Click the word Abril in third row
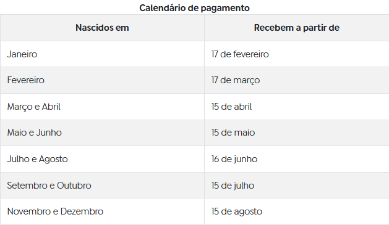Screen dimensions: 389x225 point(51,107)
